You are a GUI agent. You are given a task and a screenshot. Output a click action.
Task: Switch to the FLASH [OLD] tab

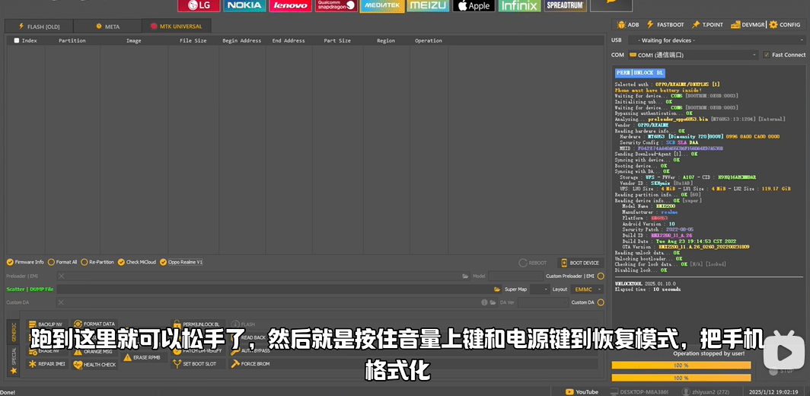(40, 27)
